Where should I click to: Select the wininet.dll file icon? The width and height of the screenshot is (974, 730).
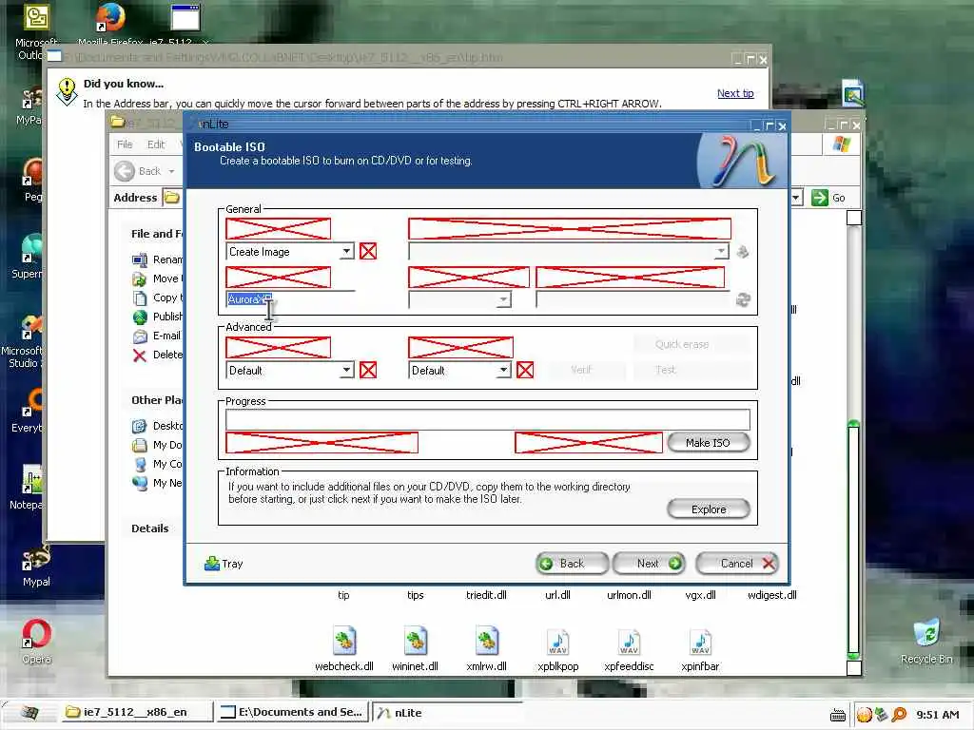pos(416,642)
